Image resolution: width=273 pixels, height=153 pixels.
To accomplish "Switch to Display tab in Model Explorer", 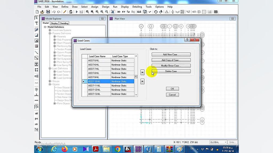I will coord(54,23).
